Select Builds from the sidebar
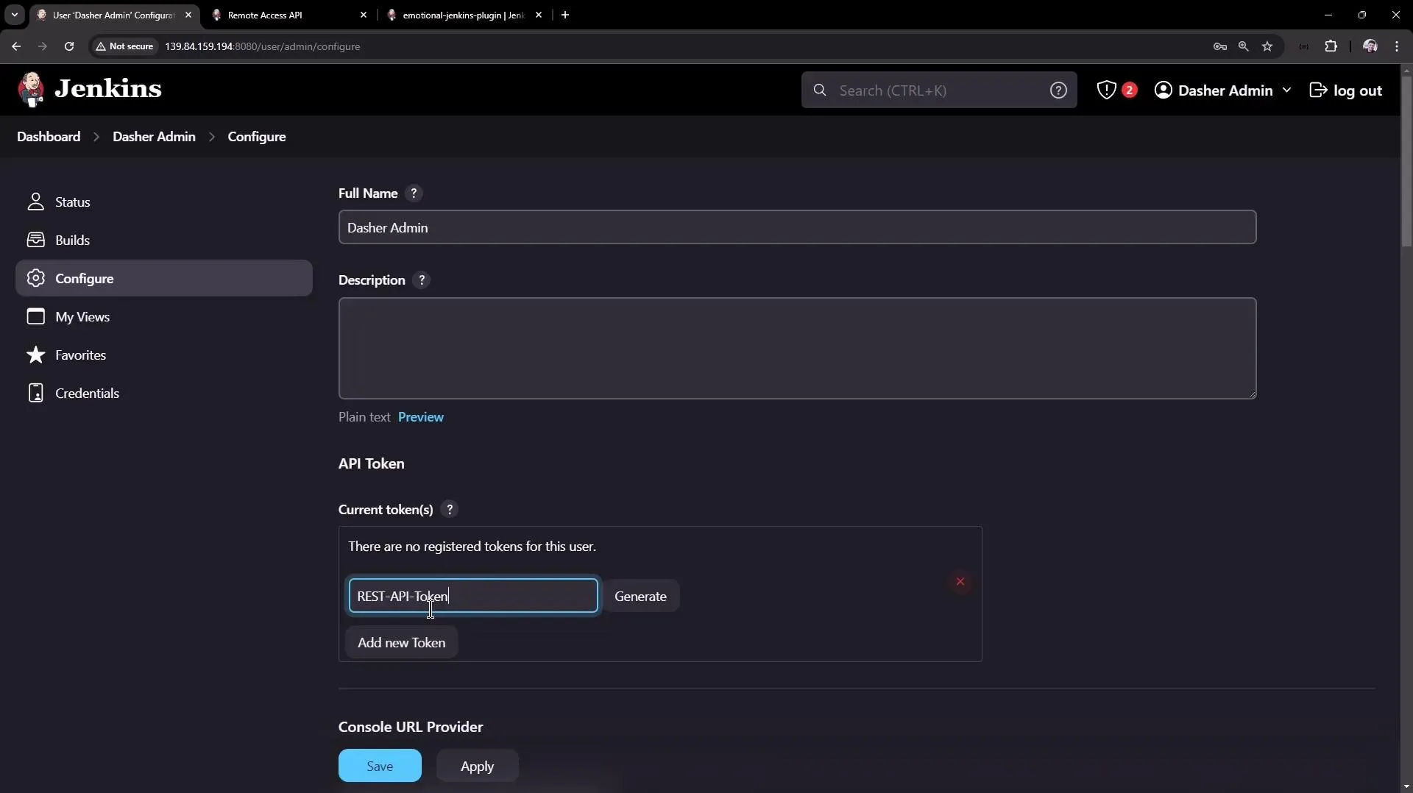The width and height of the screenshot is (1413, 793). click(x=74, y=239)
